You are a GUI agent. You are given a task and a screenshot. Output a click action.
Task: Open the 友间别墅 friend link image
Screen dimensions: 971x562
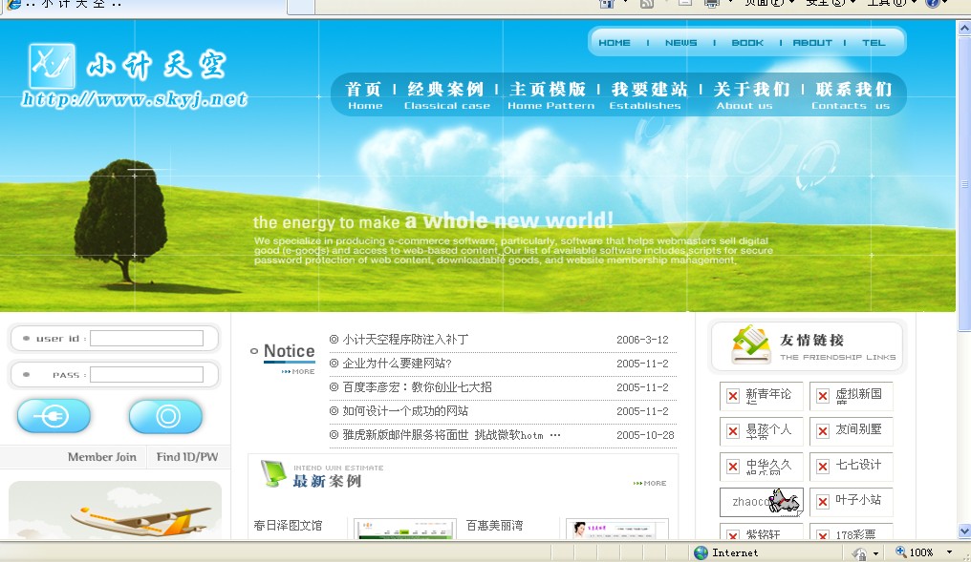[852, 431]
